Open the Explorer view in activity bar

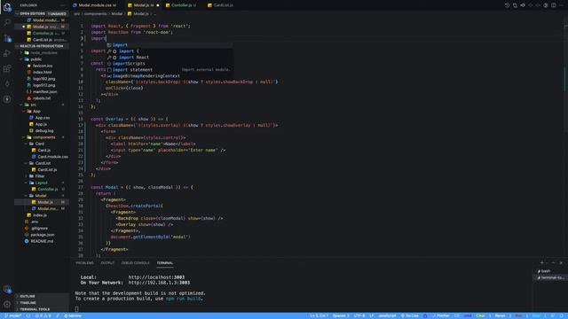click(7, 7)
